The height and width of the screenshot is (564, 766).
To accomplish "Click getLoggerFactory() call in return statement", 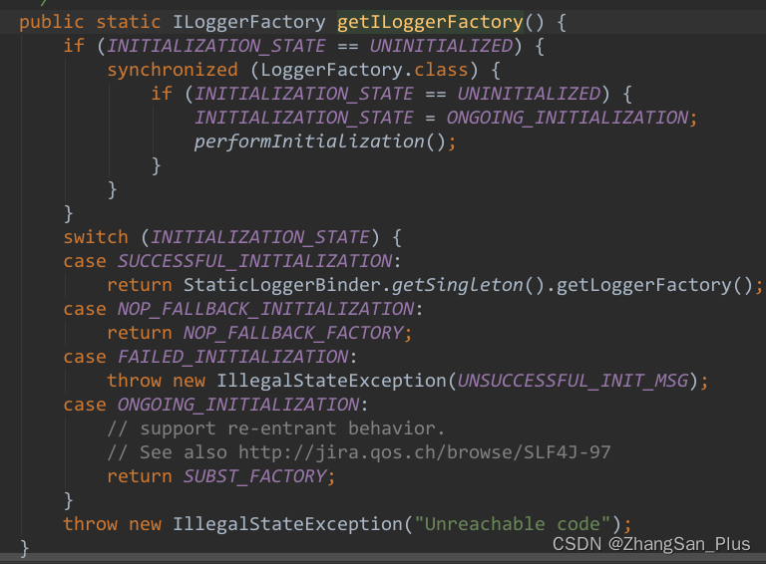I will click(654, 285).
